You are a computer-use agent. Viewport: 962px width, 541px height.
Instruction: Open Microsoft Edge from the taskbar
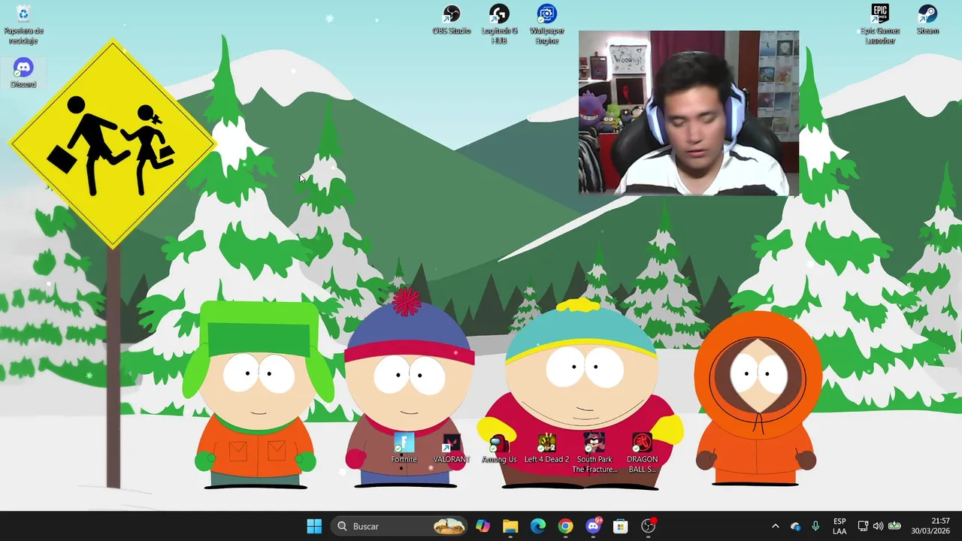click(538, 526)
